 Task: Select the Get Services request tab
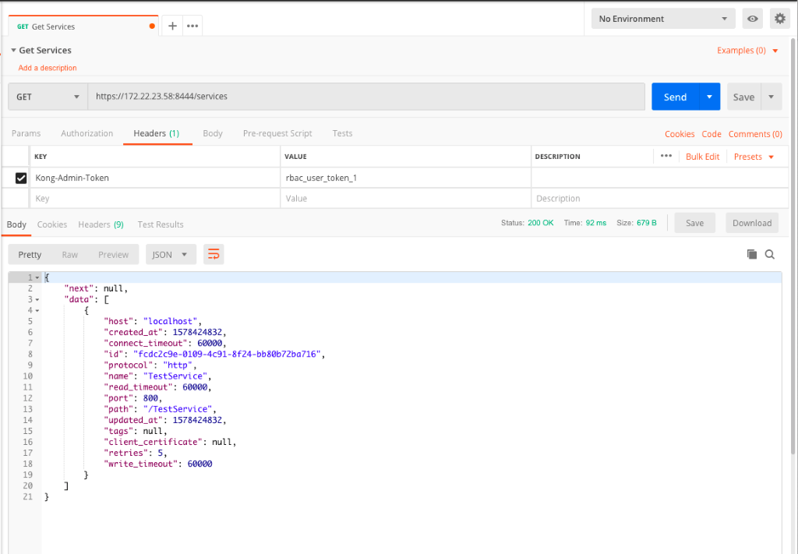click(x=83, y=26)
